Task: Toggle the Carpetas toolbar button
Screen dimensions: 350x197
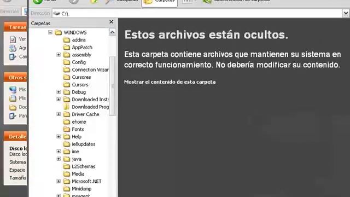Action: 160,3
